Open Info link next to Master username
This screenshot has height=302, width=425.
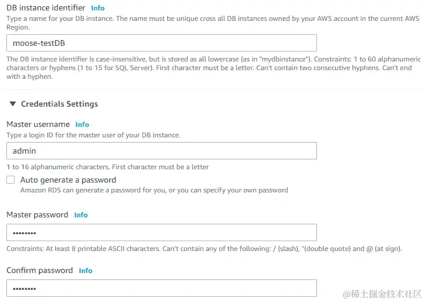82,125
